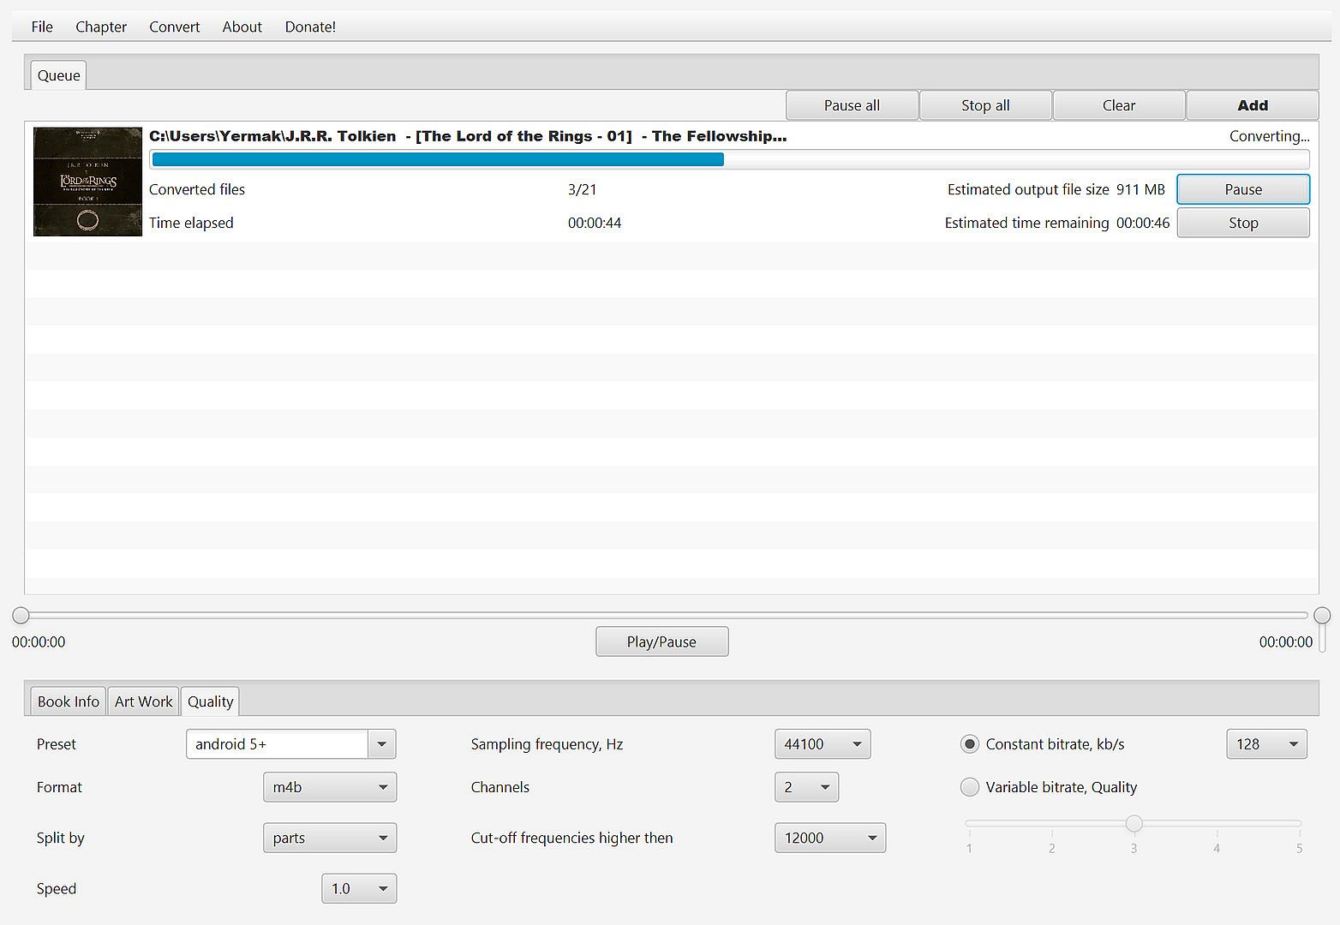Click the Cut-off frequencies higher then label
Screen dimensions: 1340x925
point(571,838)
